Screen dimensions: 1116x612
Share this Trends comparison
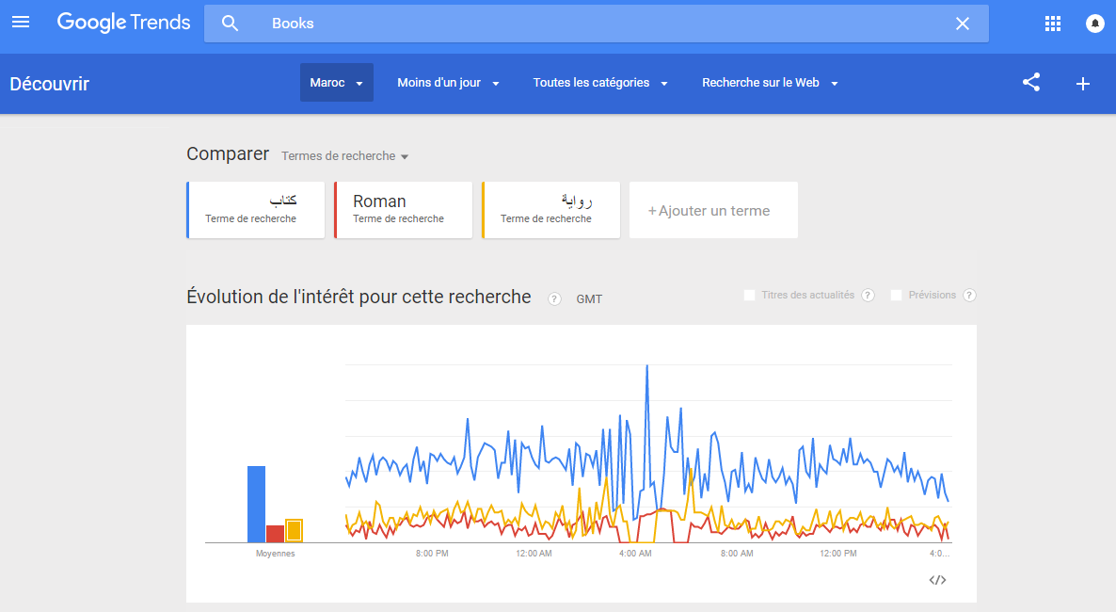pyautogui.click(x=1031, y=83)
